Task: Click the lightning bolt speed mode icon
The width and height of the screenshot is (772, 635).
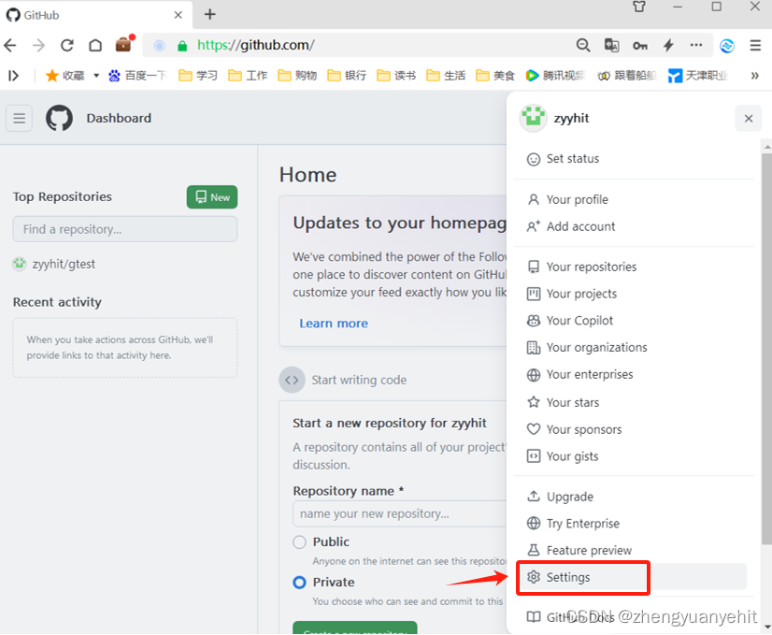Action: coord(668,45)
